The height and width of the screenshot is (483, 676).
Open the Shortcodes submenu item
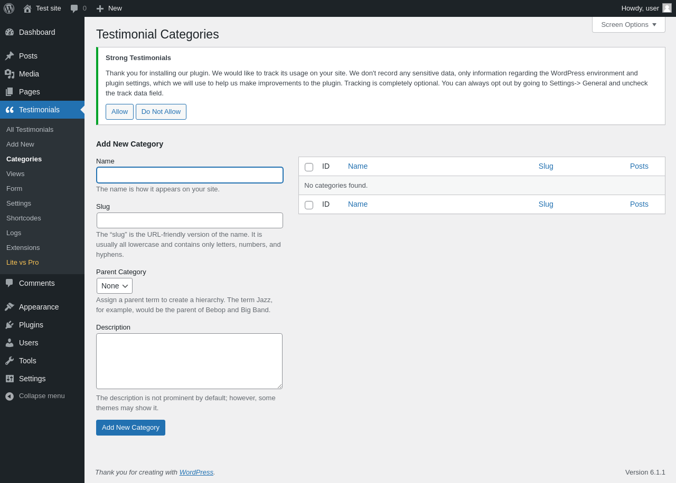tap(24, 218)
